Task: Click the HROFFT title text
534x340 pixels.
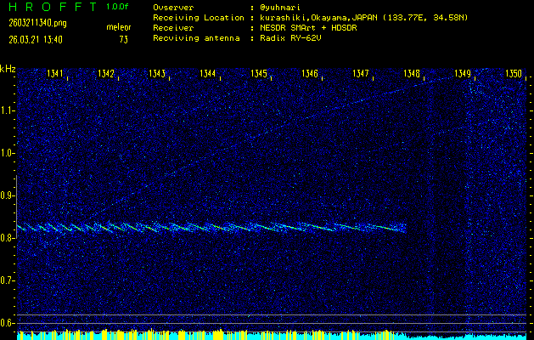Action: point(48,6)
